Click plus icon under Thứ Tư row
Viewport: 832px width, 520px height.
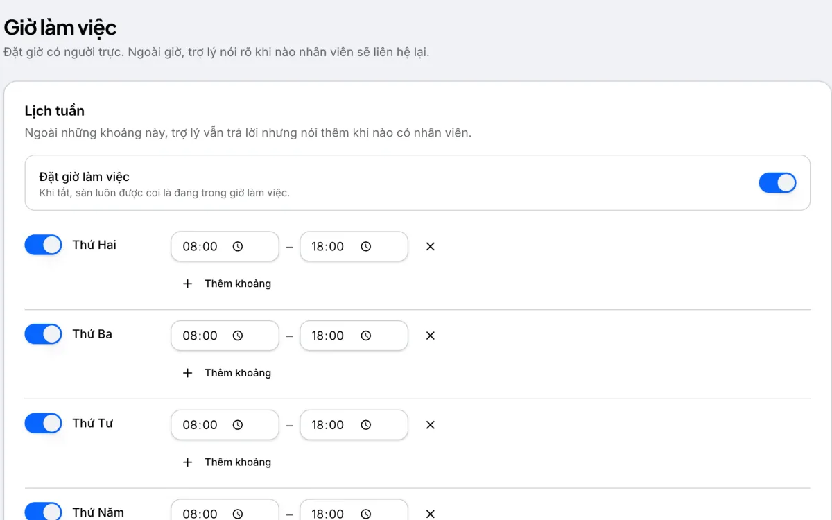click(x=187, y=462)
